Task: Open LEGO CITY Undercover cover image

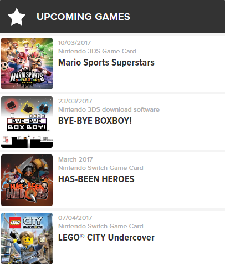Action: click(27, 238)
